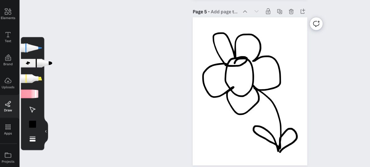
Task: Collapse the draw toolbar using side chevron
Action: pyautogui.click(x=46, y=131)
